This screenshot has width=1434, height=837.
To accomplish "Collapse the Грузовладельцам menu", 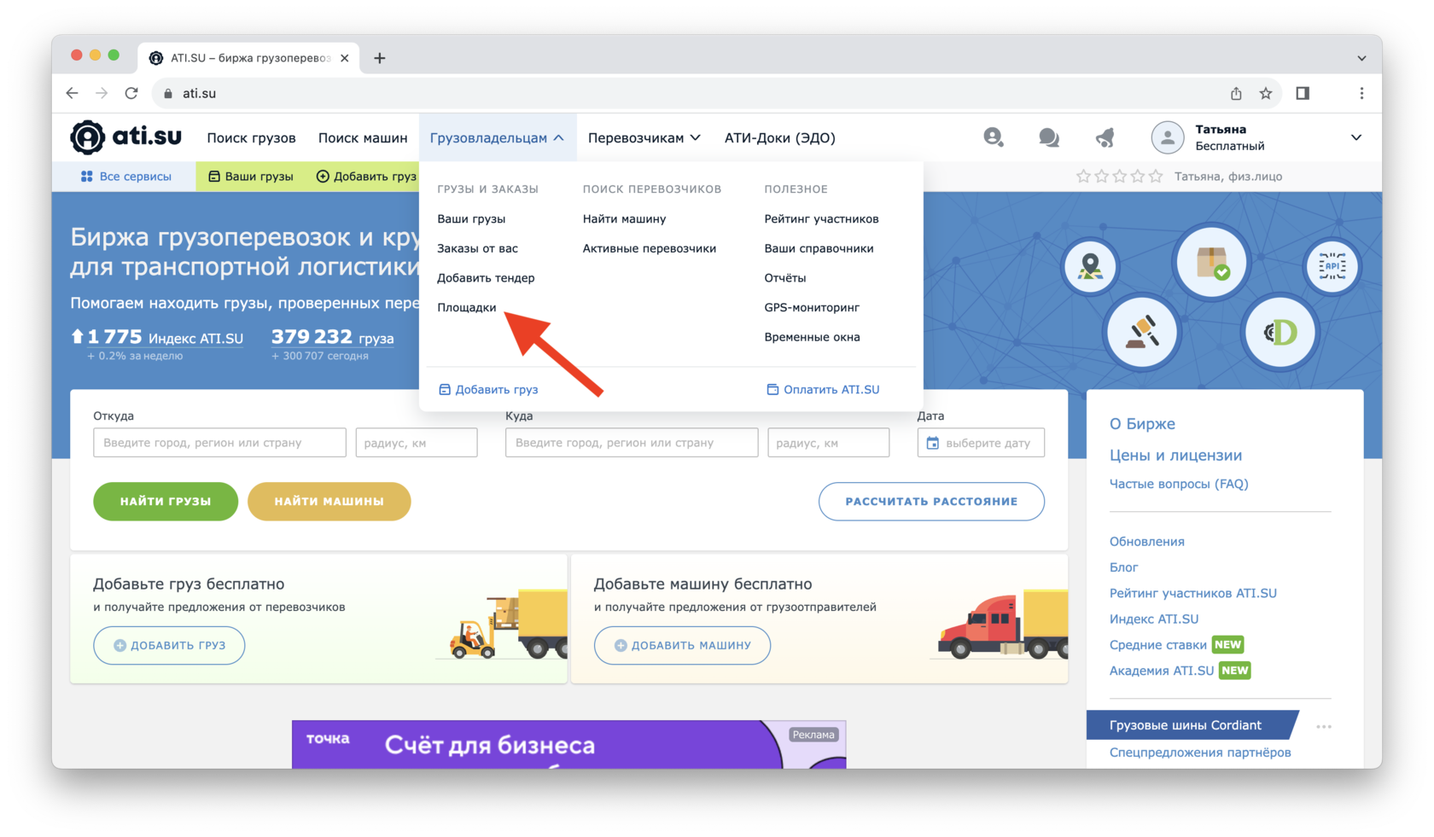I will tap(497, 137).
